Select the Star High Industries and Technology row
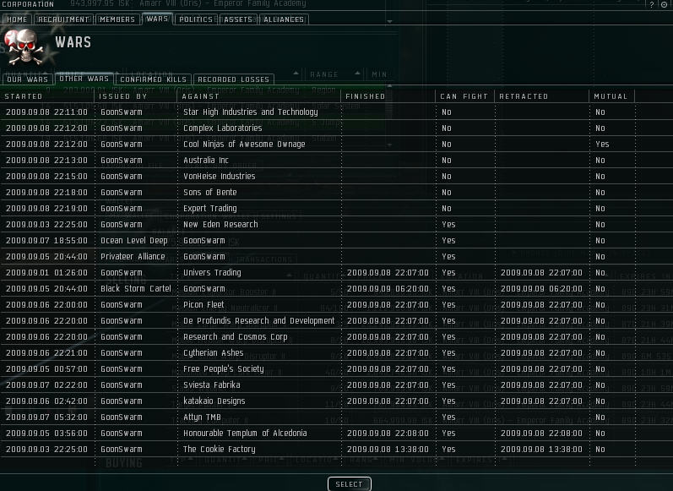 (x=336, y=112)
